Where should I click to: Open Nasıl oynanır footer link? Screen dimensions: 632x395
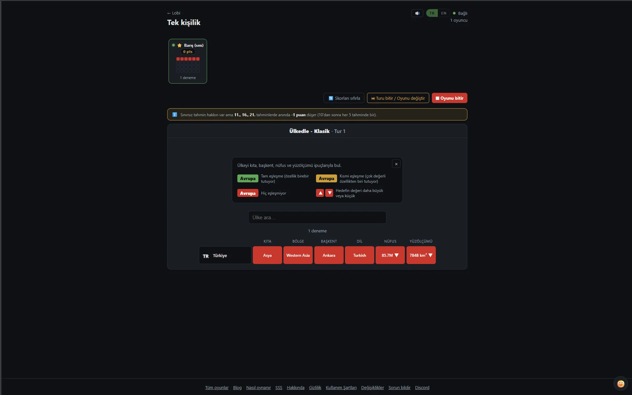258,388
